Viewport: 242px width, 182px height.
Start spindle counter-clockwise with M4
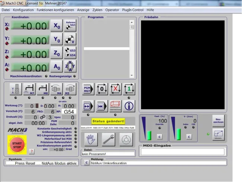(x=56, y=89)
